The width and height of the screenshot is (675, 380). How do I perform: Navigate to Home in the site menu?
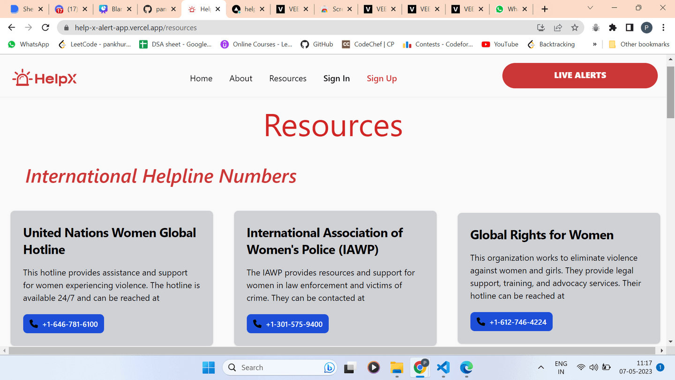click(201, 78)
